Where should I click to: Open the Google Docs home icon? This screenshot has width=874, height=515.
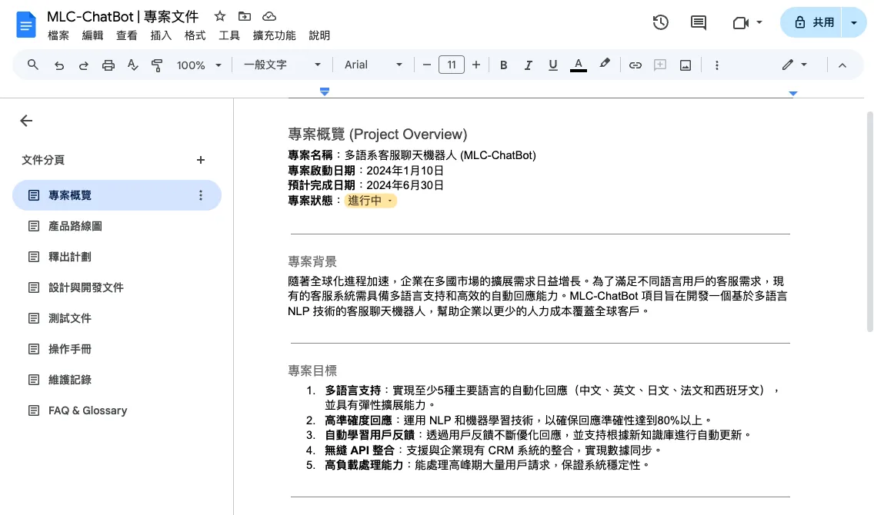tap(25, 25)
